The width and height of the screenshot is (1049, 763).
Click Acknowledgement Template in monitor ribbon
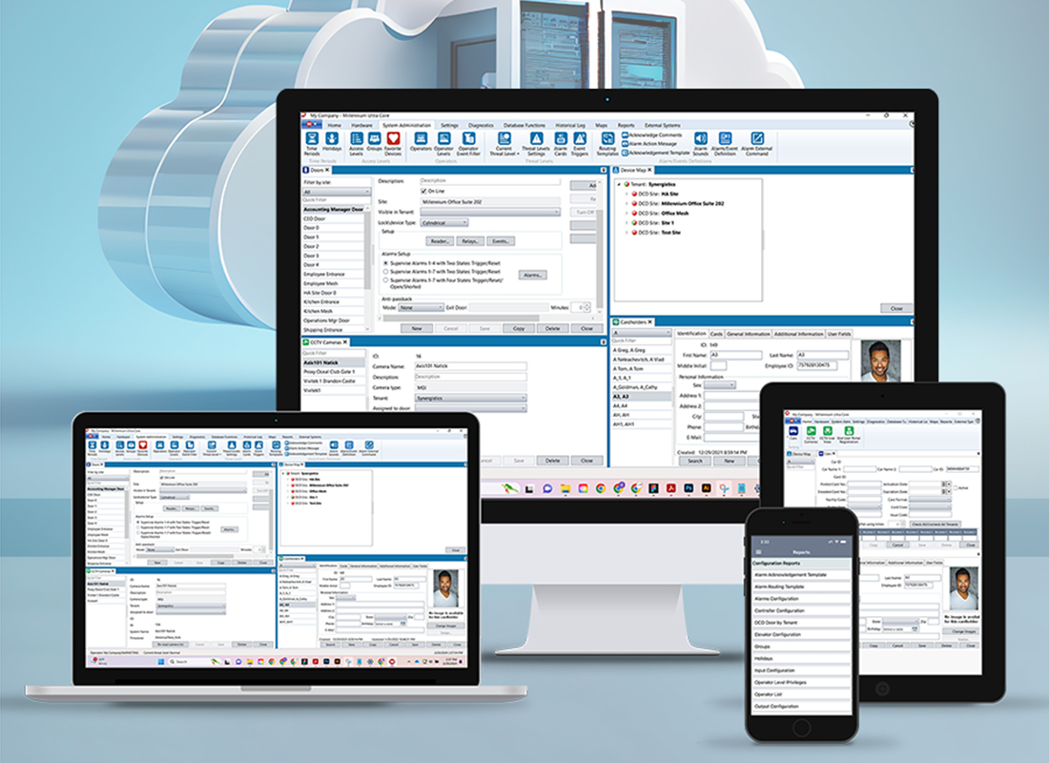[656, 152]
